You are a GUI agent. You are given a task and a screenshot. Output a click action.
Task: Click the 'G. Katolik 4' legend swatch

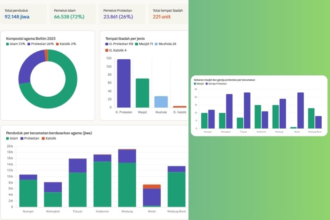[x=107, y=50]
